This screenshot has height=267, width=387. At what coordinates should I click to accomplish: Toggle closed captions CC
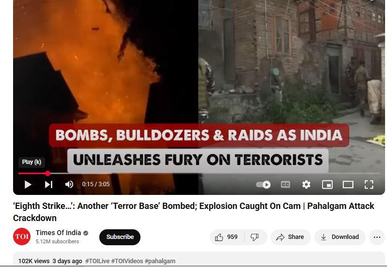point(285,184)
